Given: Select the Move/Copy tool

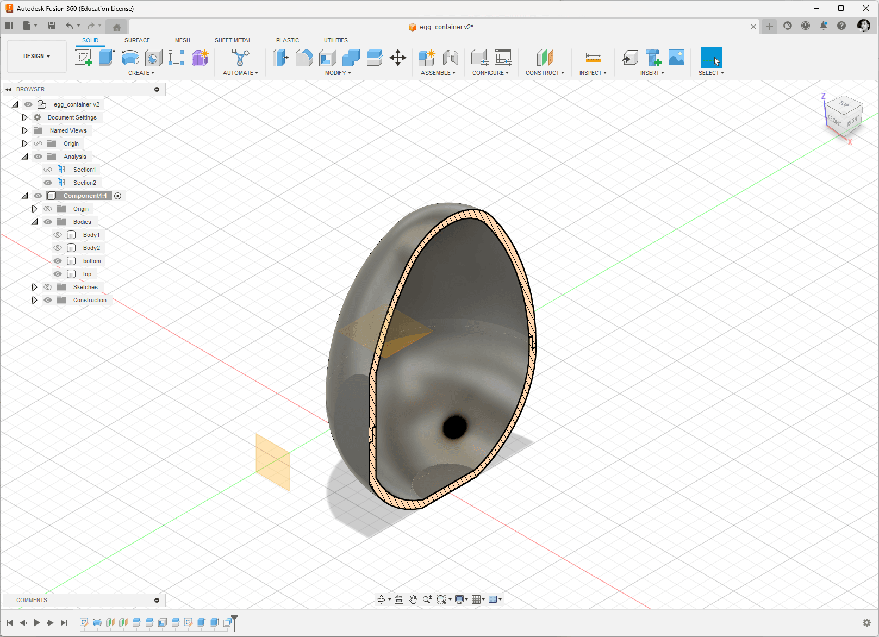Looking at the screenshot, I should tap(398, 57).
